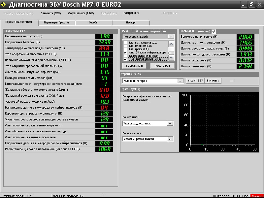Viewport: 264px width, 198px height.
Task: Click the battery voltage value 13.39
Action: [104, 42]
